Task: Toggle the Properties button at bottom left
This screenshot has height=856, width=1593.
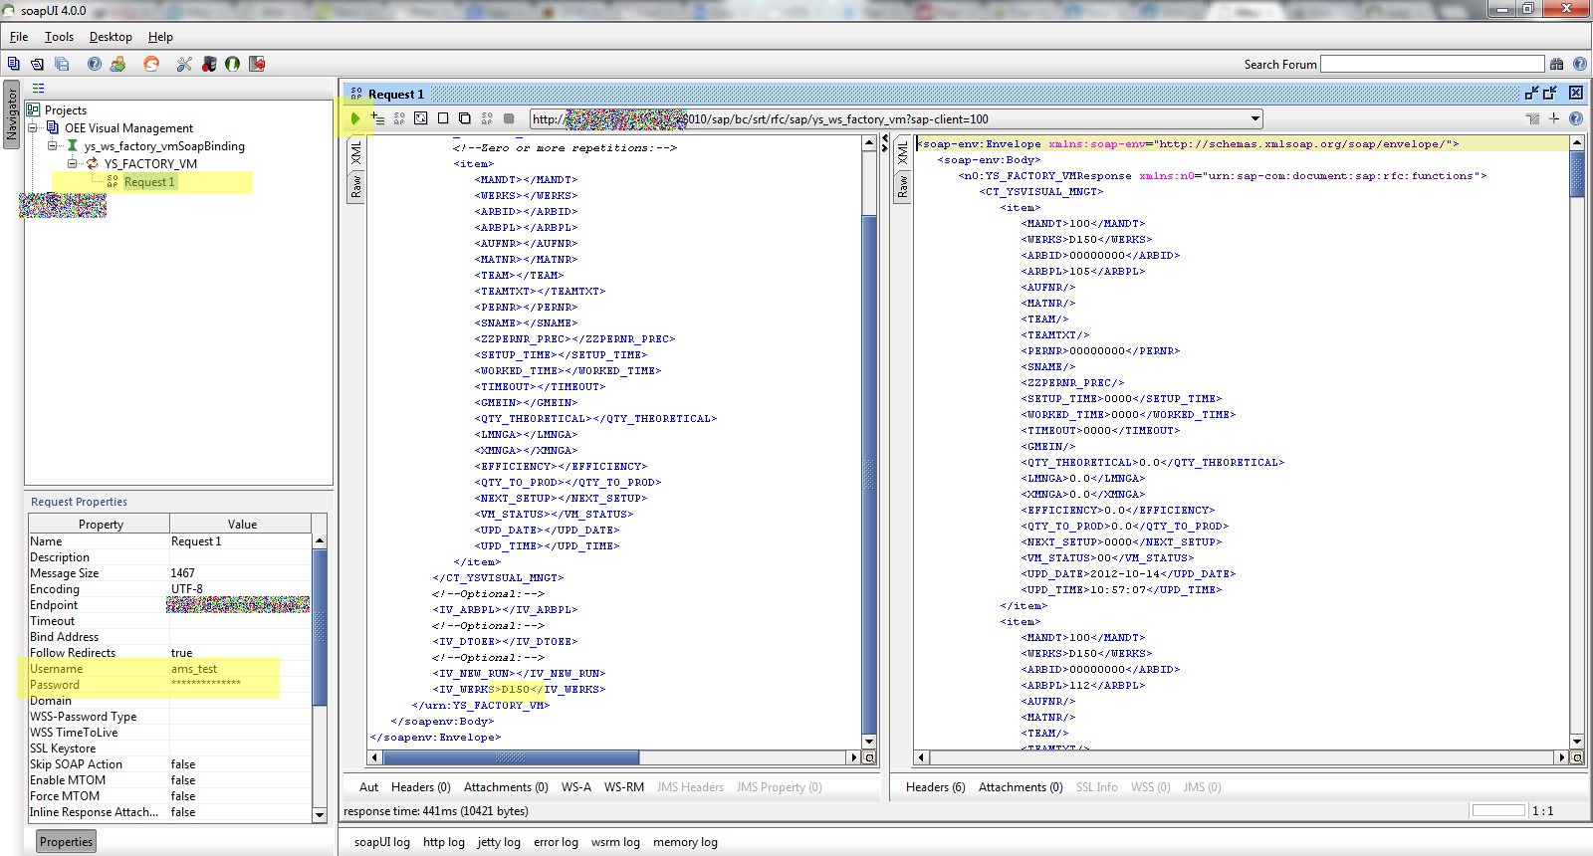Action: (x=66, y=842)
